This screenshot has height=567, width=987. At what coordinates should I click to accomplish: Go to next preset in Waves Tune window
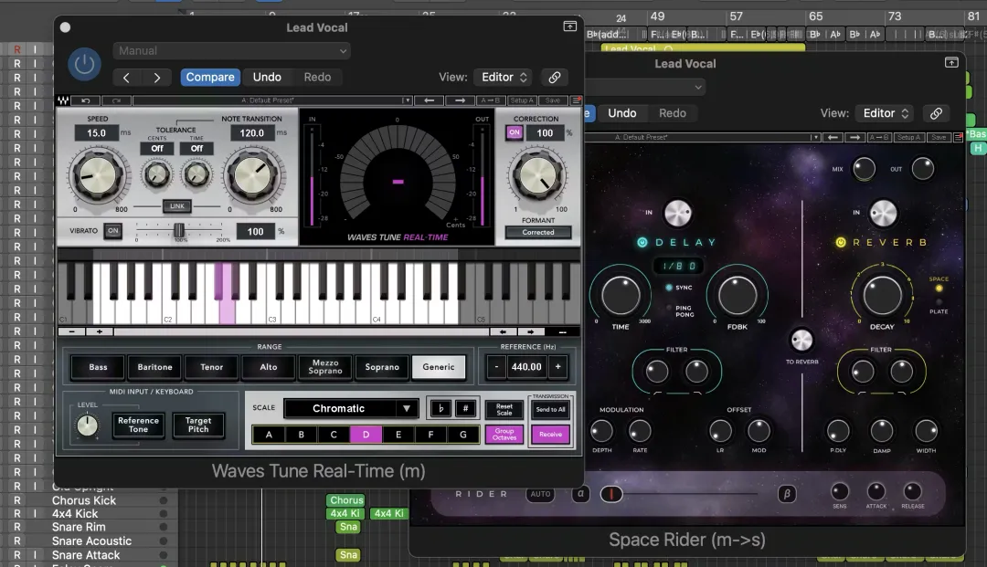[x=157, y=78]
